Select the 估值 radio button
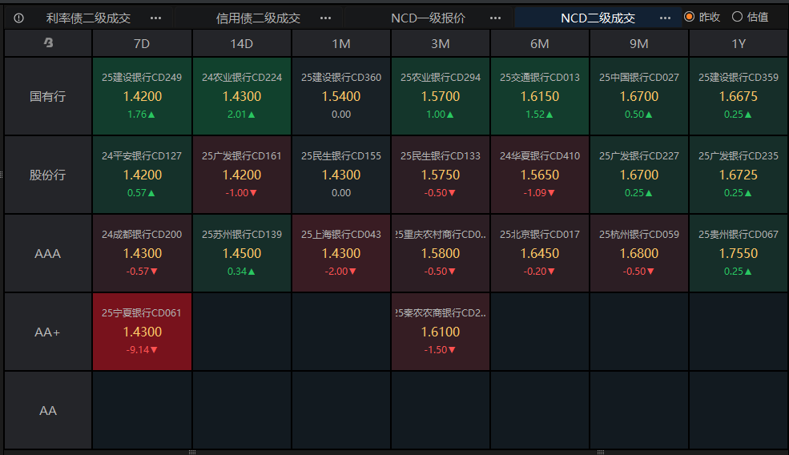 pyautogui.click(x=737, y=17)
